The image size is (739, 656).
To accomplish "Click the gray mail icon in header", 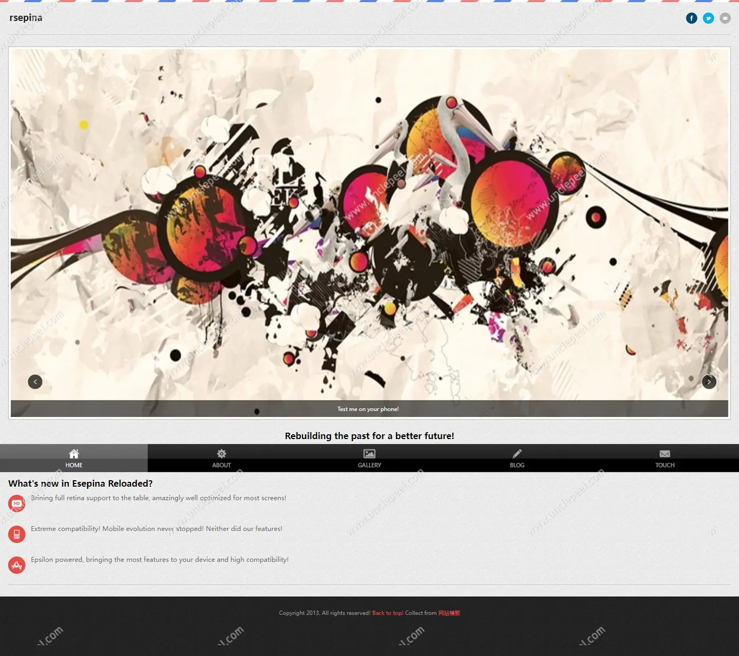I will [x=725, y=18].
